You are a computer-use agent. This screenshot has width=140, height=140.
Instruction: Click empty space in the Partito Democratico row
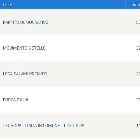[92, 22]
